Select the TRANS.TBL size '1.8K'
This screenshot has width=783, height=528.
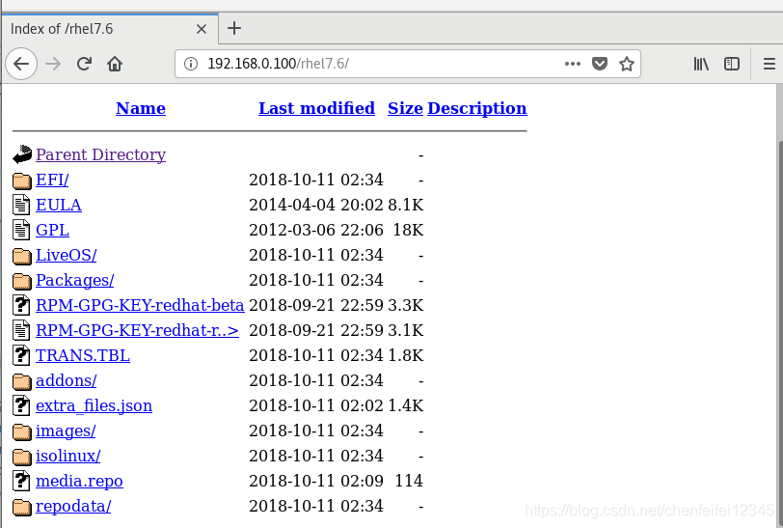tap(405, 355)
